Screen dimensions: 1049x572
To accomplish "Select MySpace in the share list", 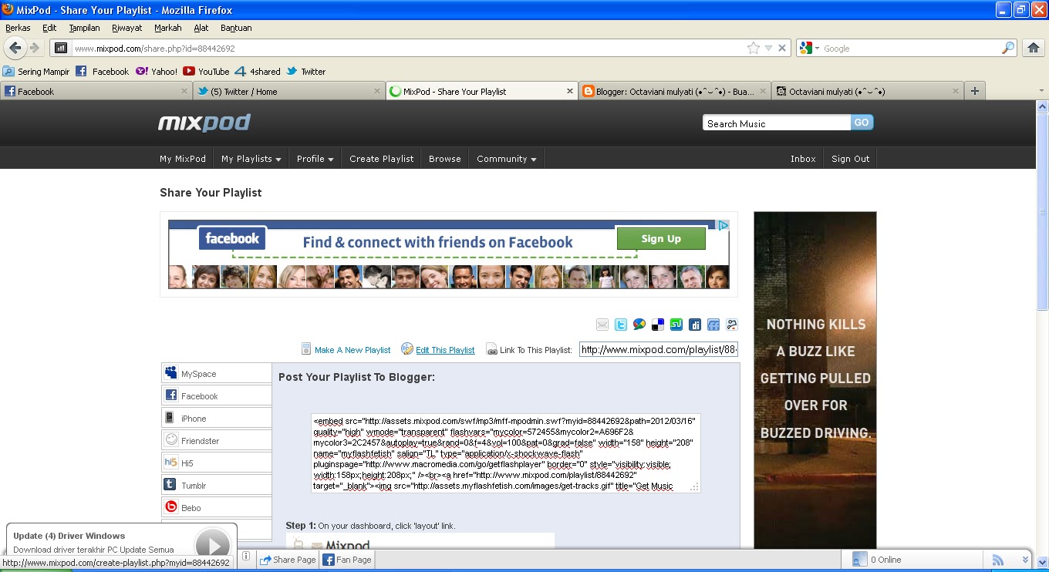I will tap(217, 373).
